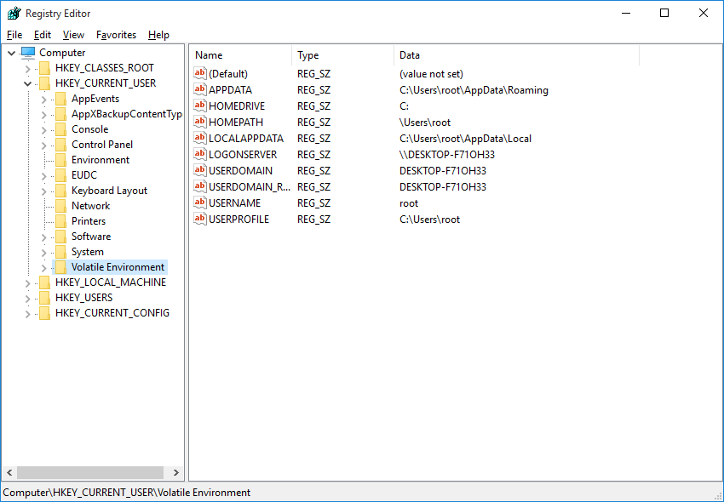Expand the Volatile Environment key
This screenshot has width=724, height=502.
click(43, 268)
